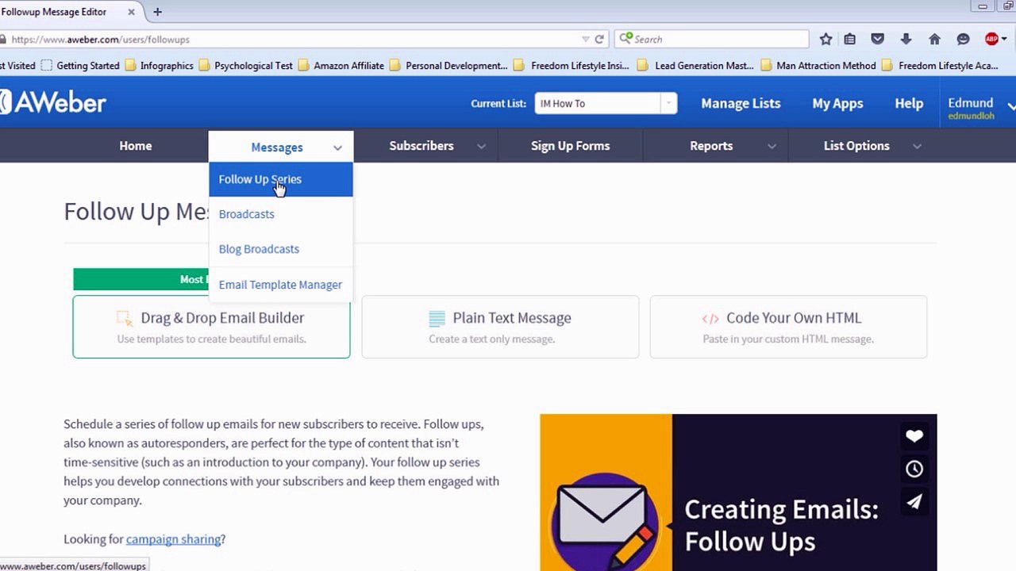
Task: Click the browser search field
Action: coord(711,39)
